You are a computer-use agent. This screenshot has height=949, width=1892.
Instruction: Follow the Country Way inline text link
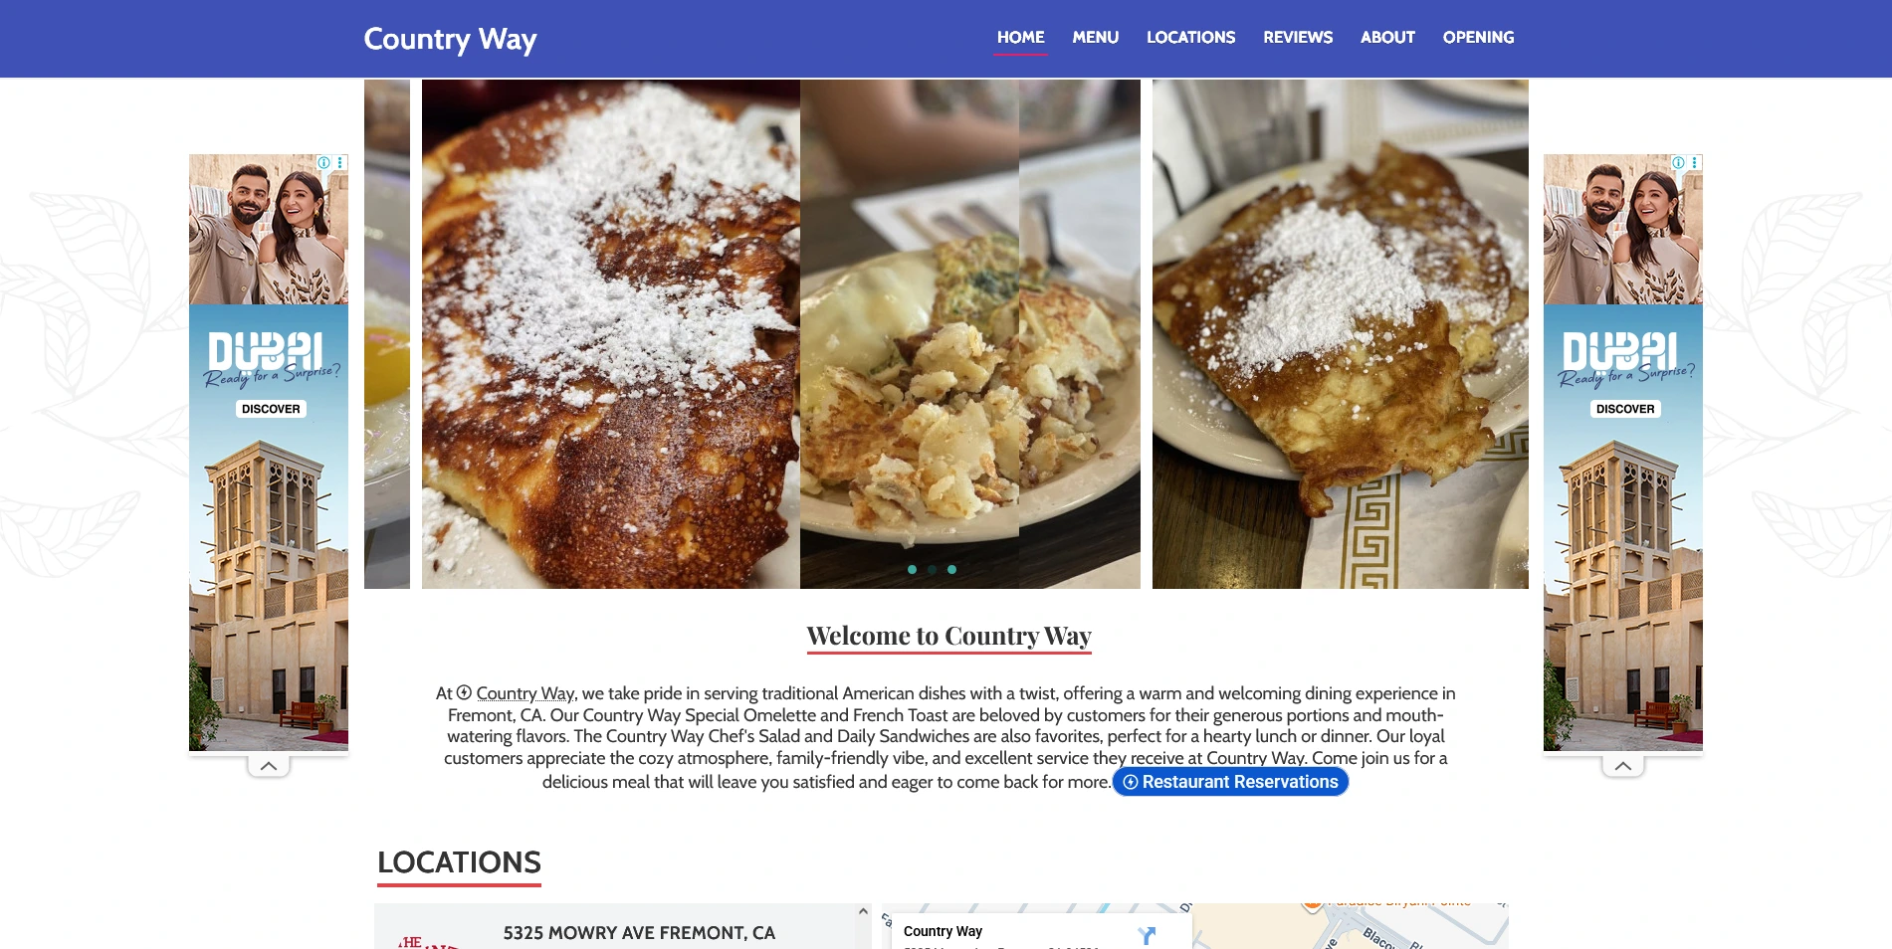click(525, 693)
